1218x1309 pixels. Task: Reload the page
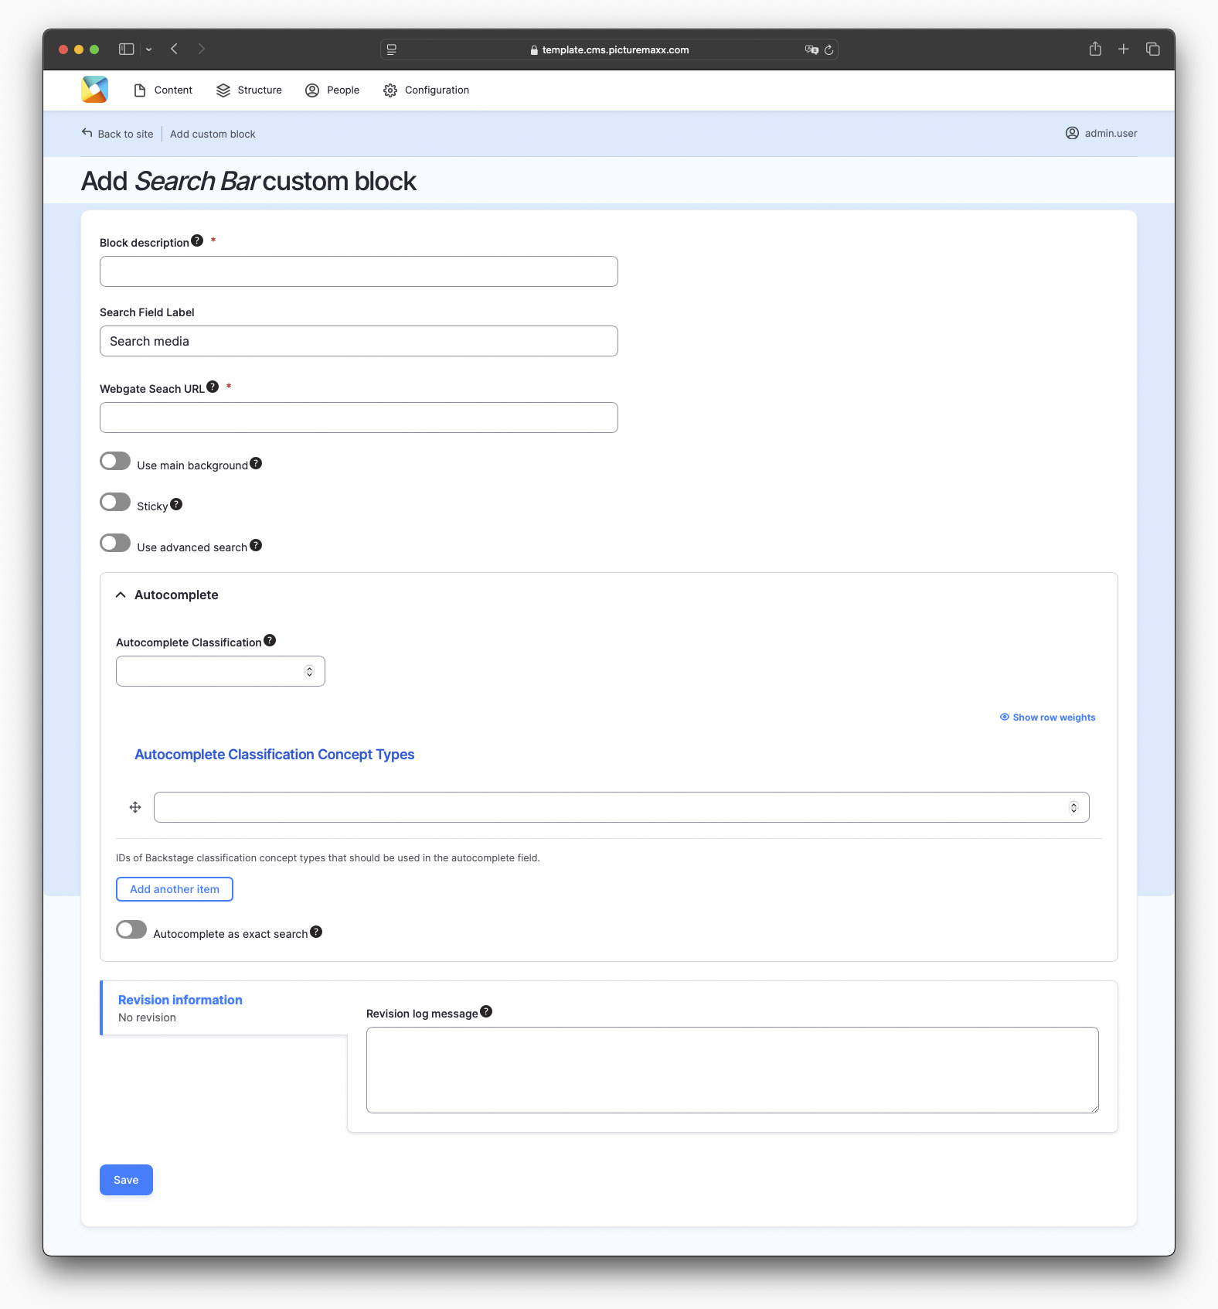click(828, 49)
